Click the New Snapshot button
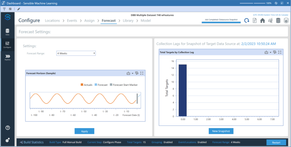 pyautogui.click(x=221, y=131)
